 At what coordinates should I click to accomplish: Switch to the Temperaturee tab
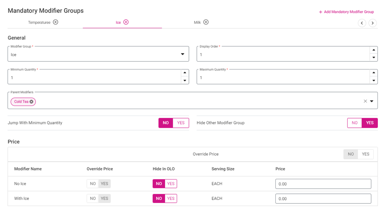tap(39, 22)
